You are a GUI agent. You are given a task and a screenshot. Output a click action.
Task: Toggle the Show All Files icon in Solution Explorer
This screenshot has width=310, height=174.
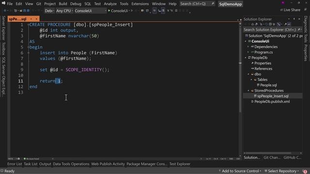[274, 24]
